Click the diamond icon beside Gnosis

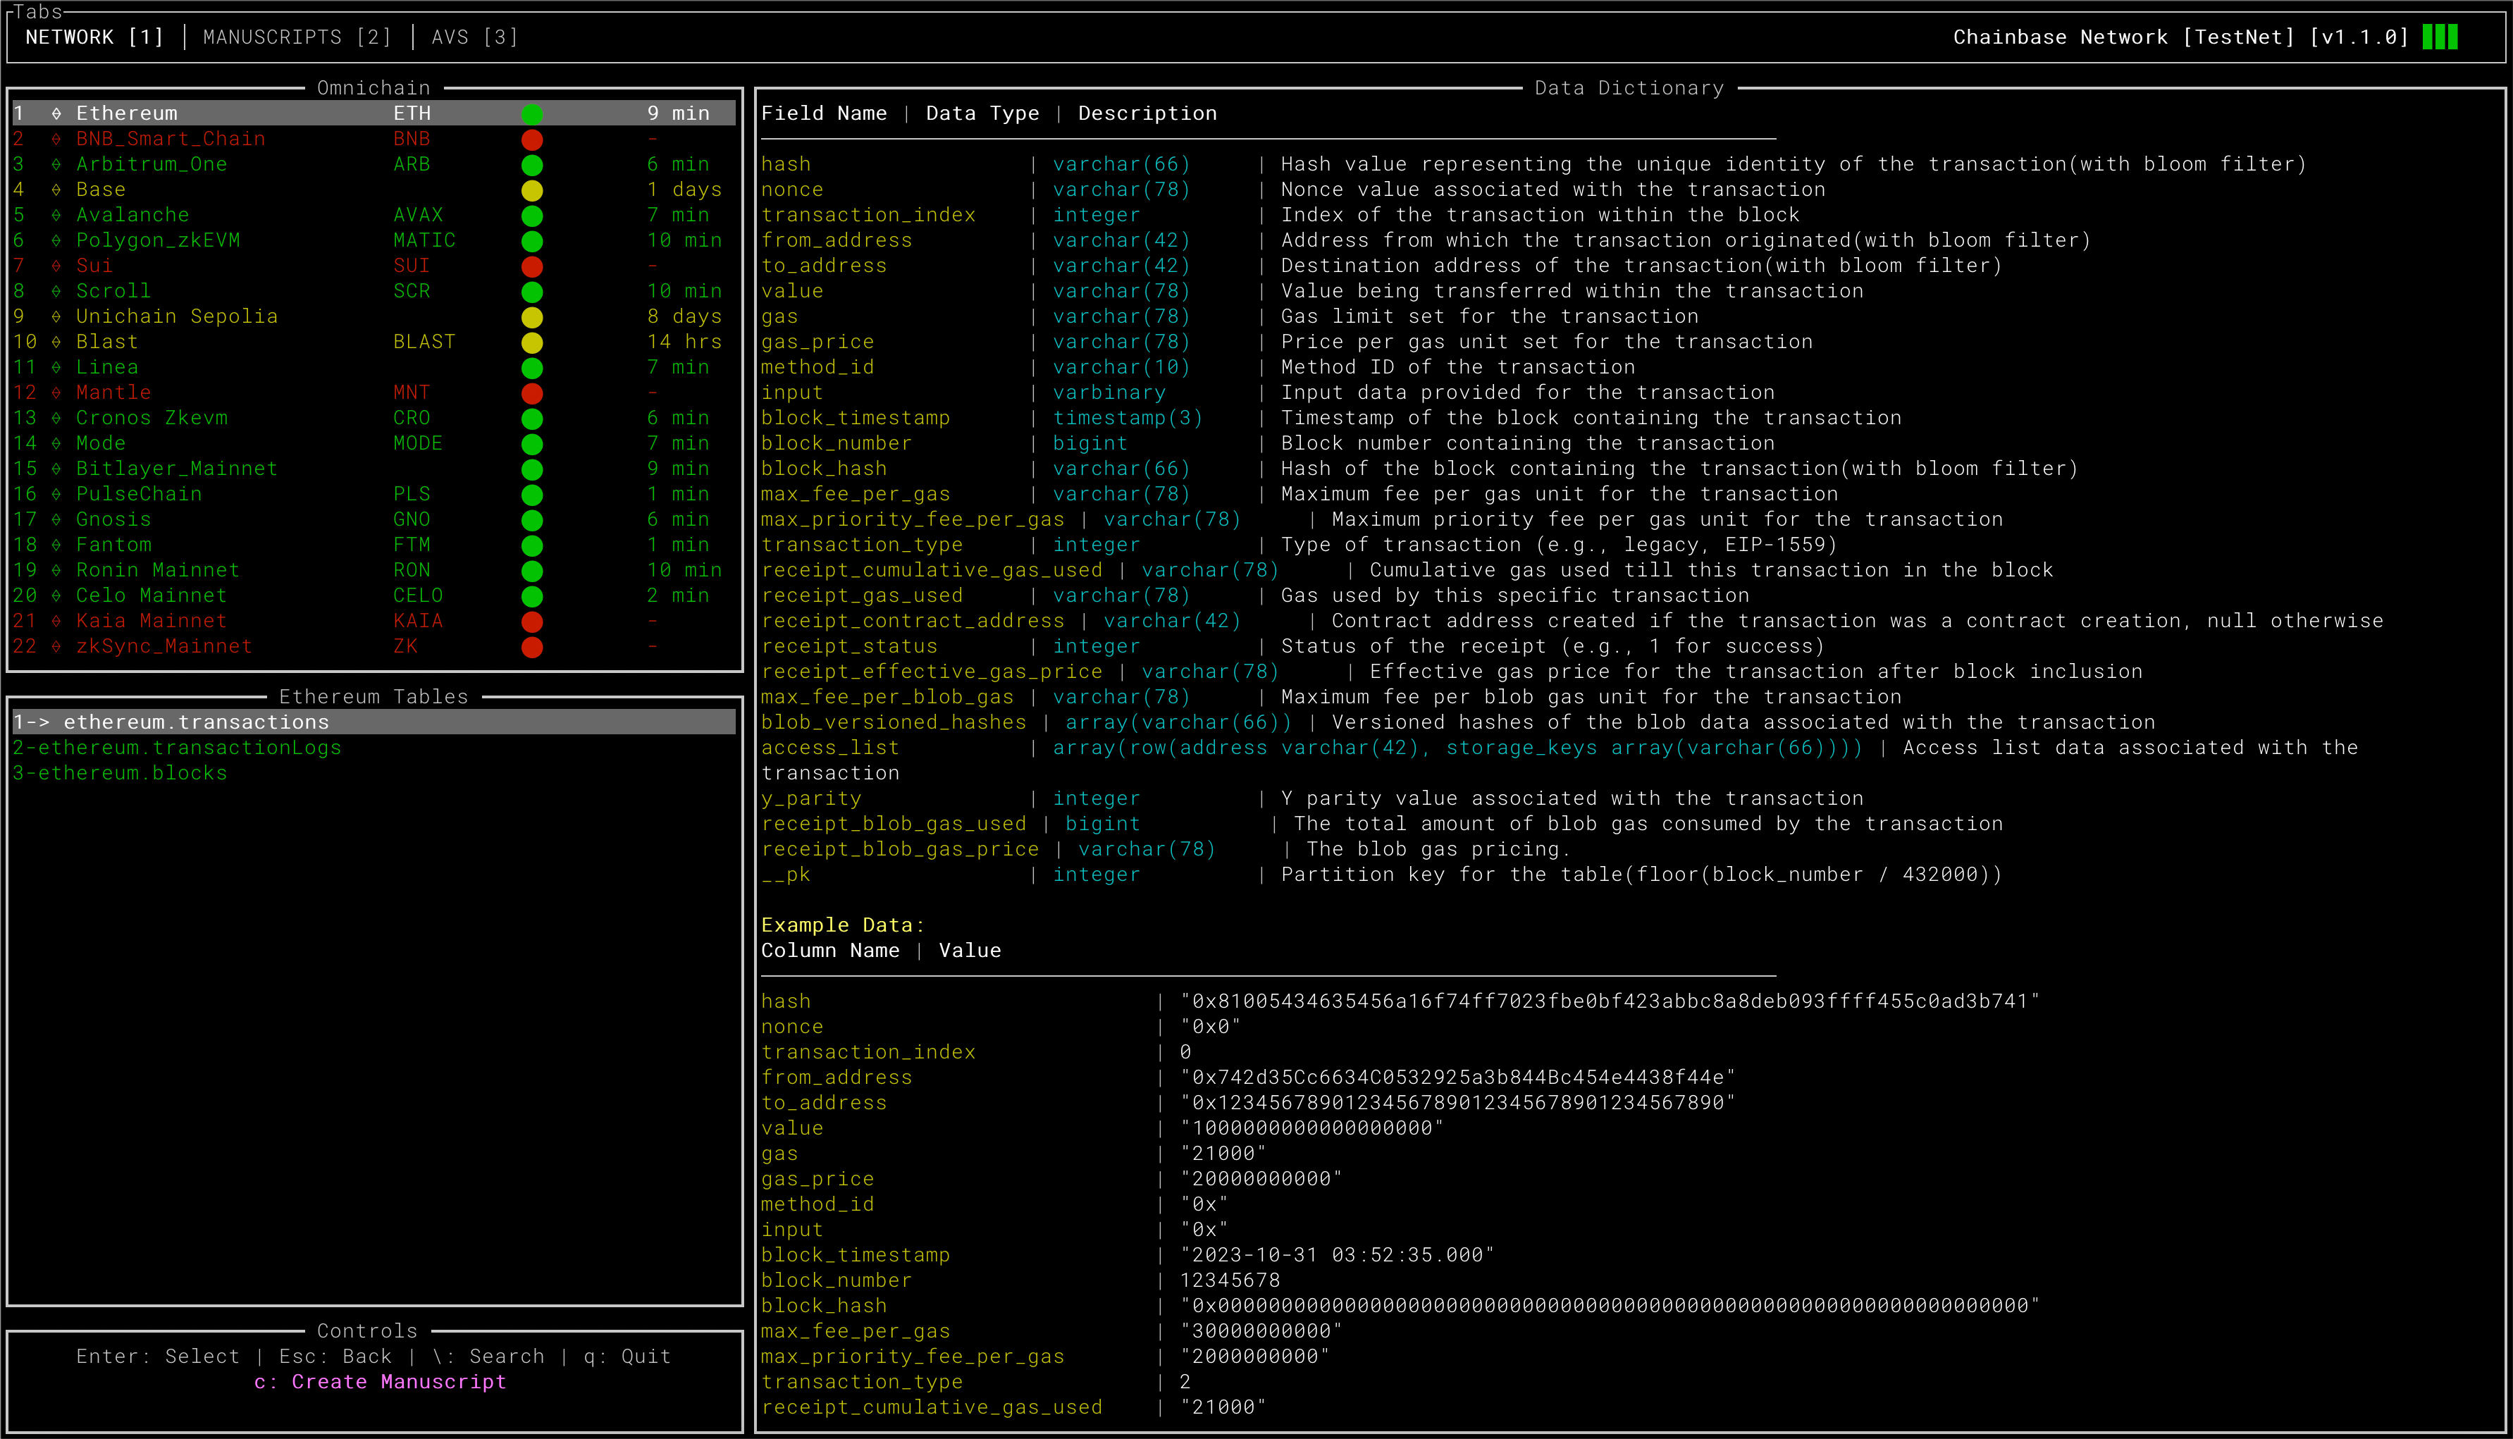(56, 520)
